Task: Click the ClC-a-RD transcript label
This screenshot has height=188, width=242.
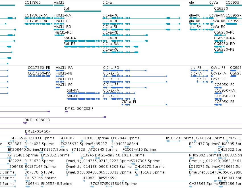Action: [111, 32]
